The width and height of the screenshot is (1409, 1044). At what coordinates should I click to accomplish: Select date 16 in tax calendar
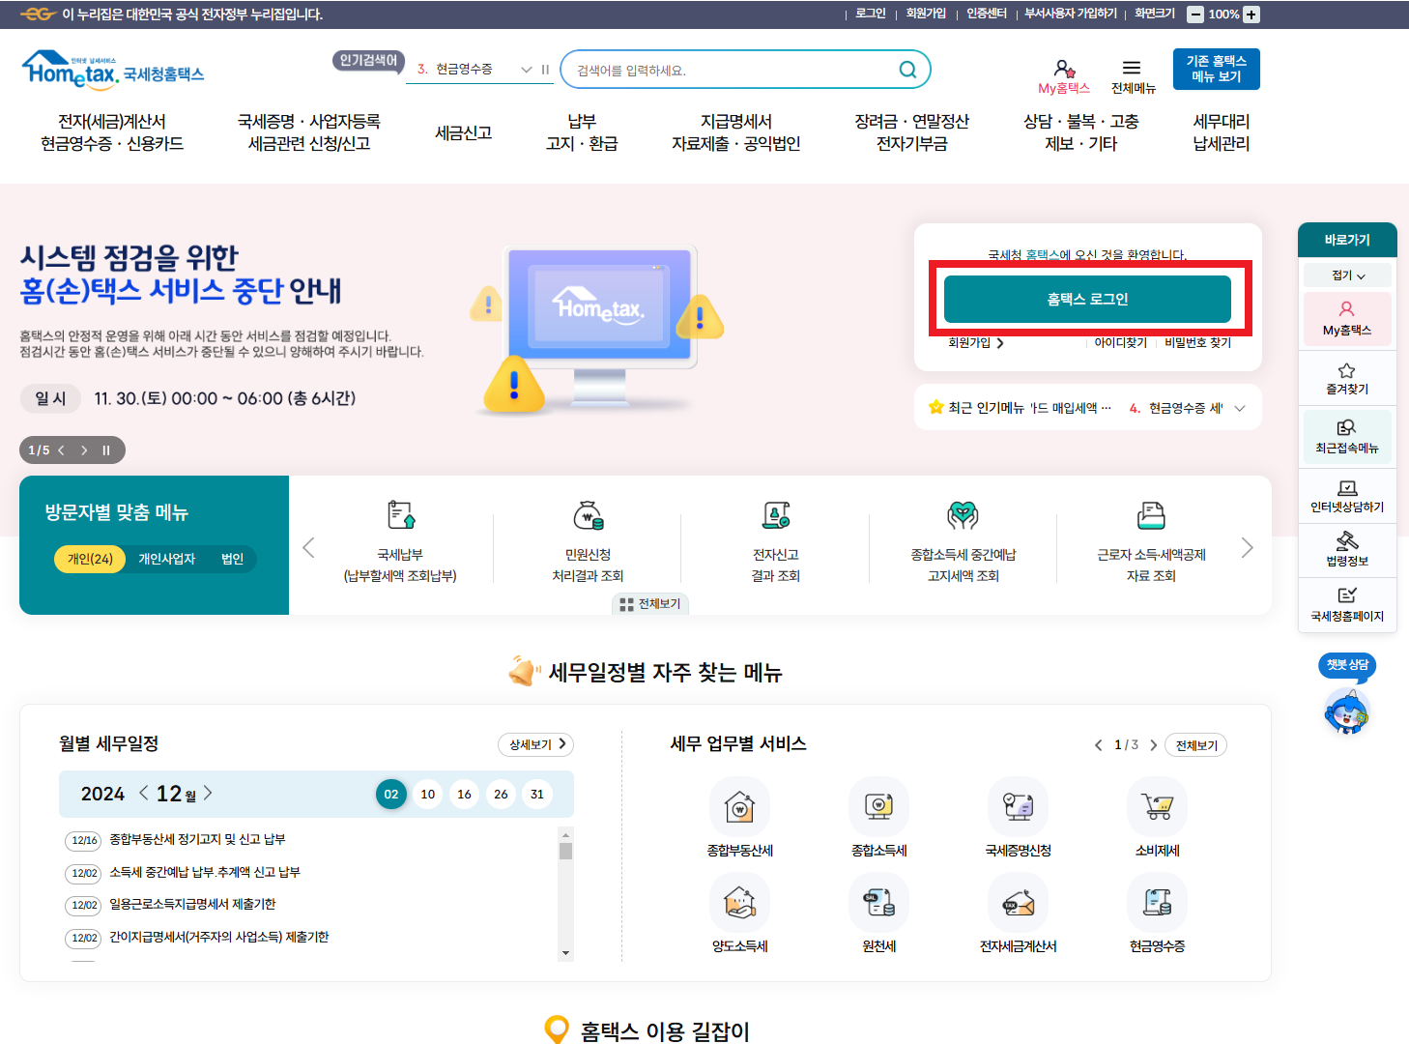[465, 795]
